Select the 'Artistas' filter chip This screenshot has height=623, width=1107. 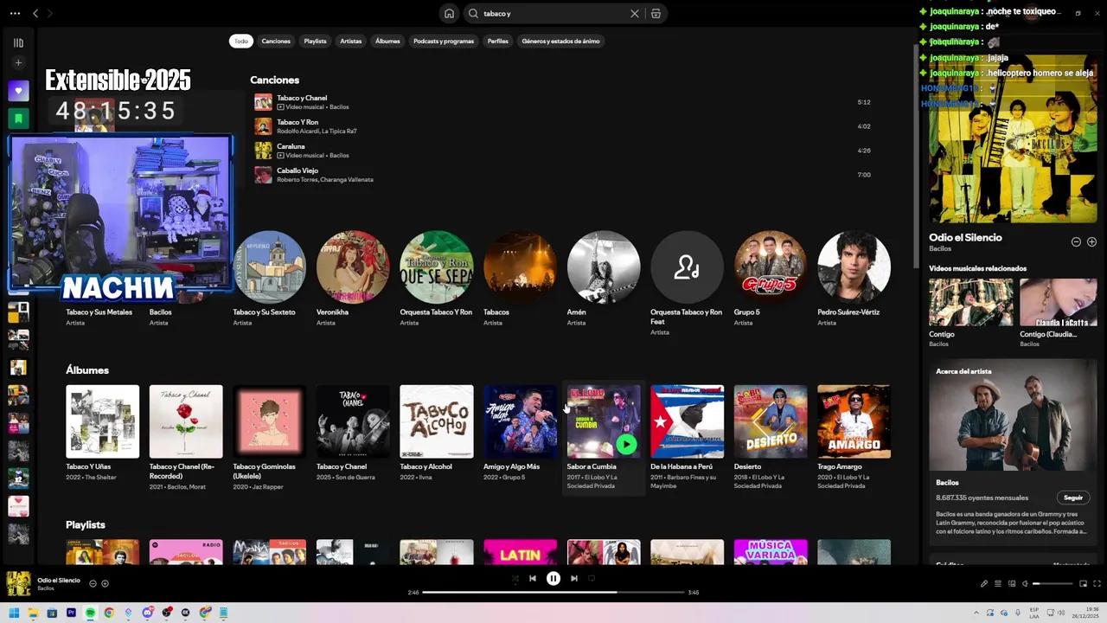coord(351,41)
